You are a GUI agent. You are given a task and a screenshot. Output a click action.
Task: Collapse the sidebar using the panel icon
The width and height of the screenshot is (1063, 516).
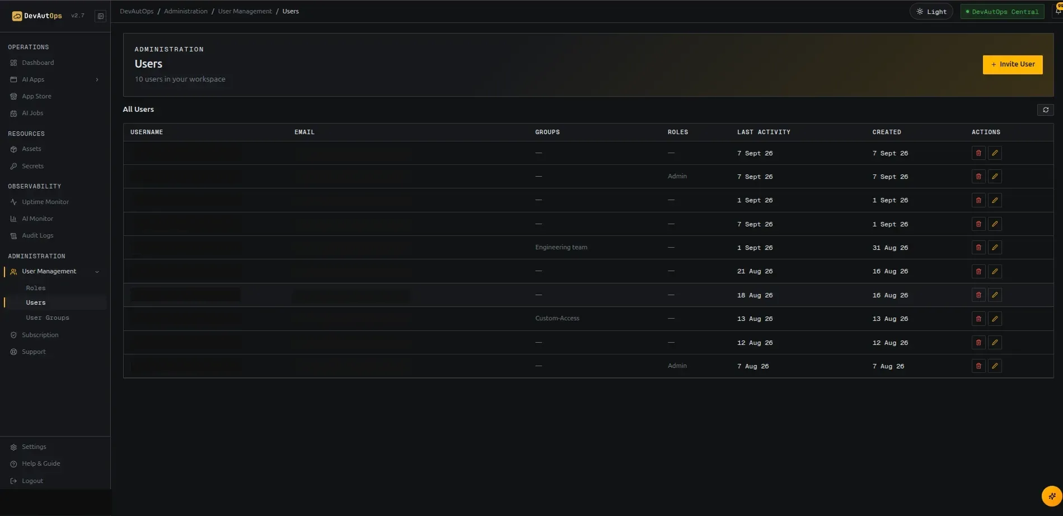point(101,16)
